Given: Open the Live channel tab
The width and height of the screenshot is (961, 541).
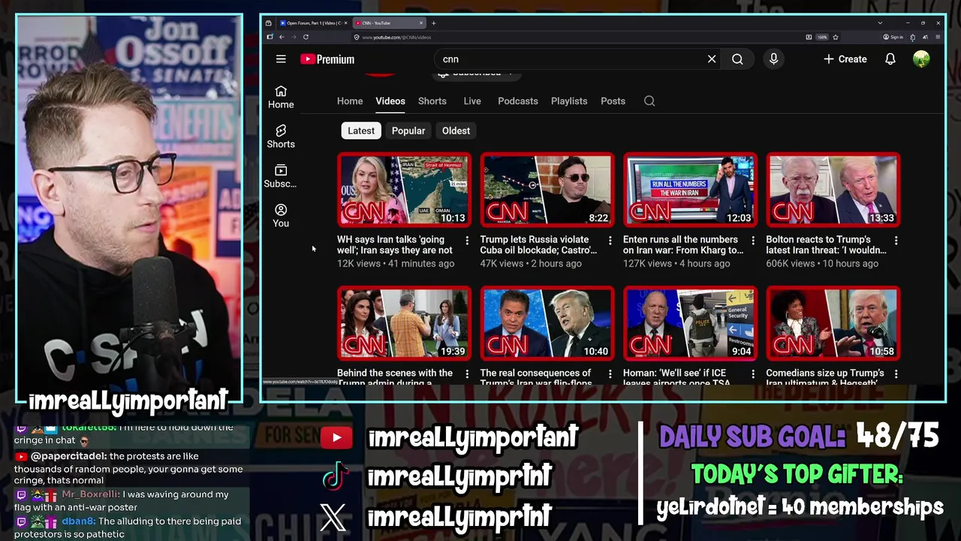Looking at the screenshot, I should tap(472, 101).
